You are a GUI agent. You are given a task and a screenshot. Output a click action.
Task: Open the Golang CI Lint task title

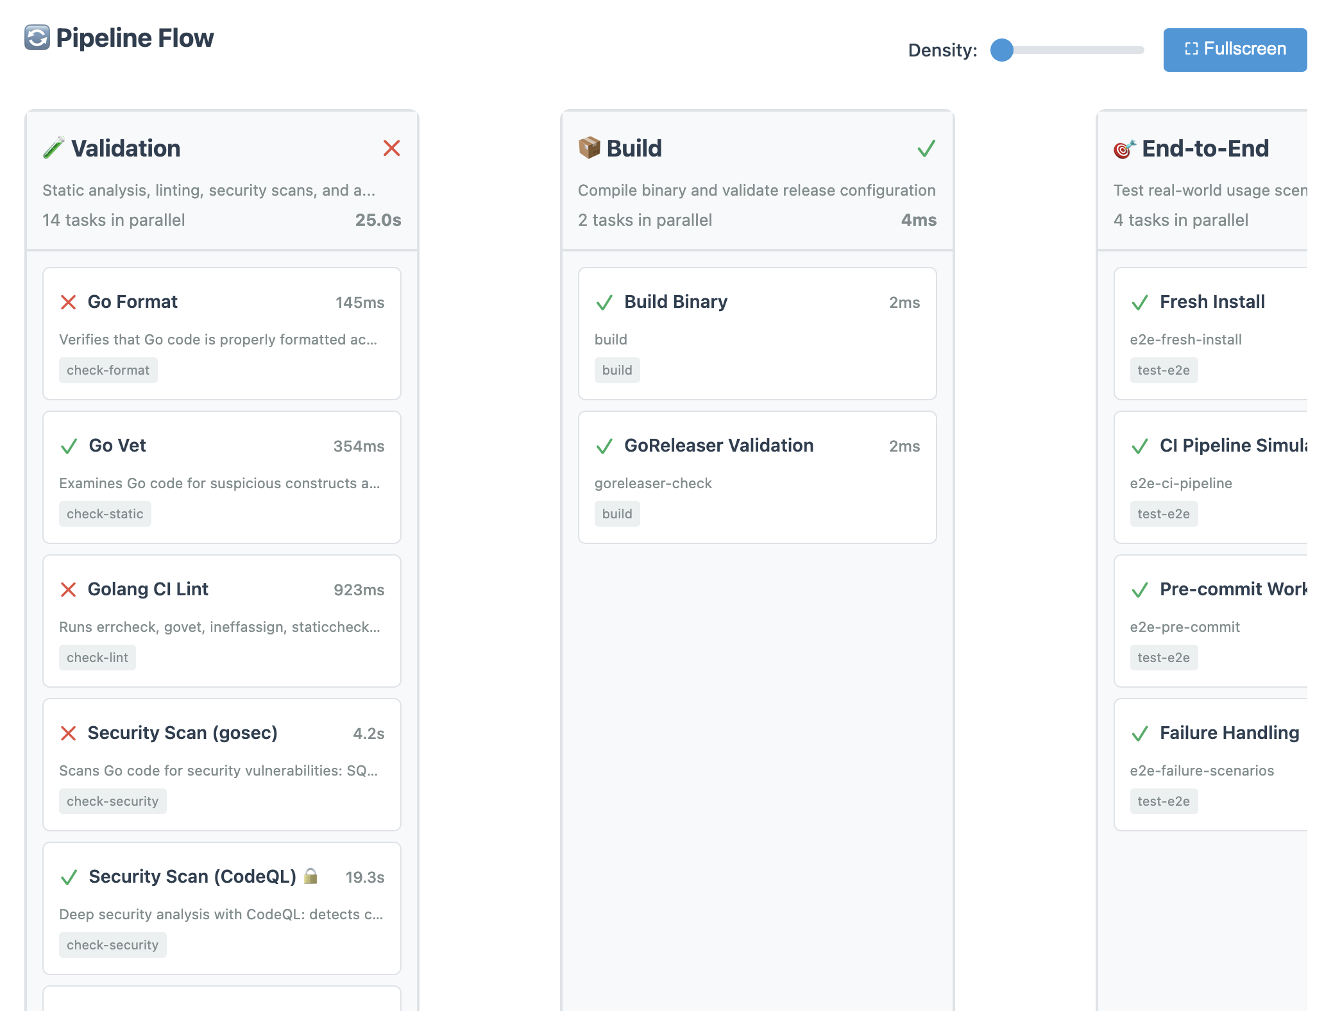148,590
